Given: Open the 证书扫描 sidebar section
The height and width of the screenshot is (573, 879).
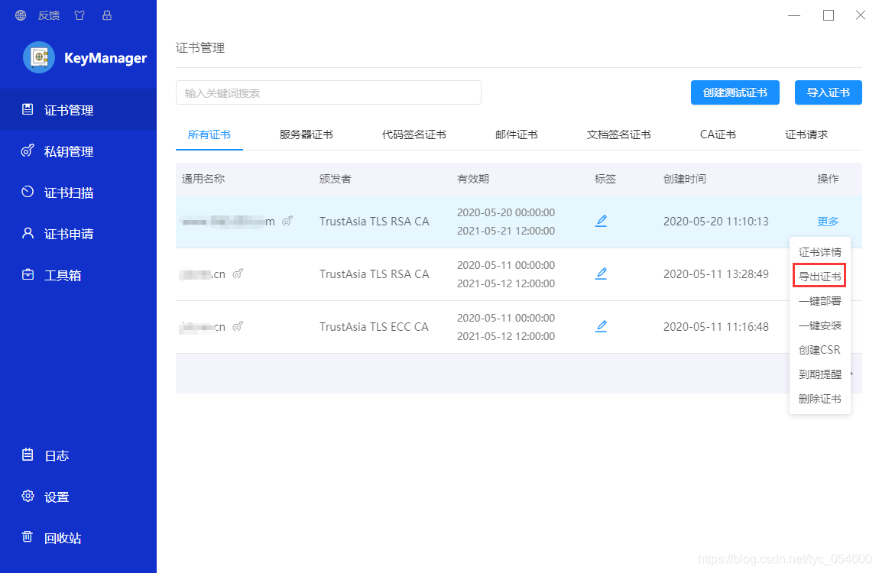Looking at the screenshot, I should tap(65, 192).
